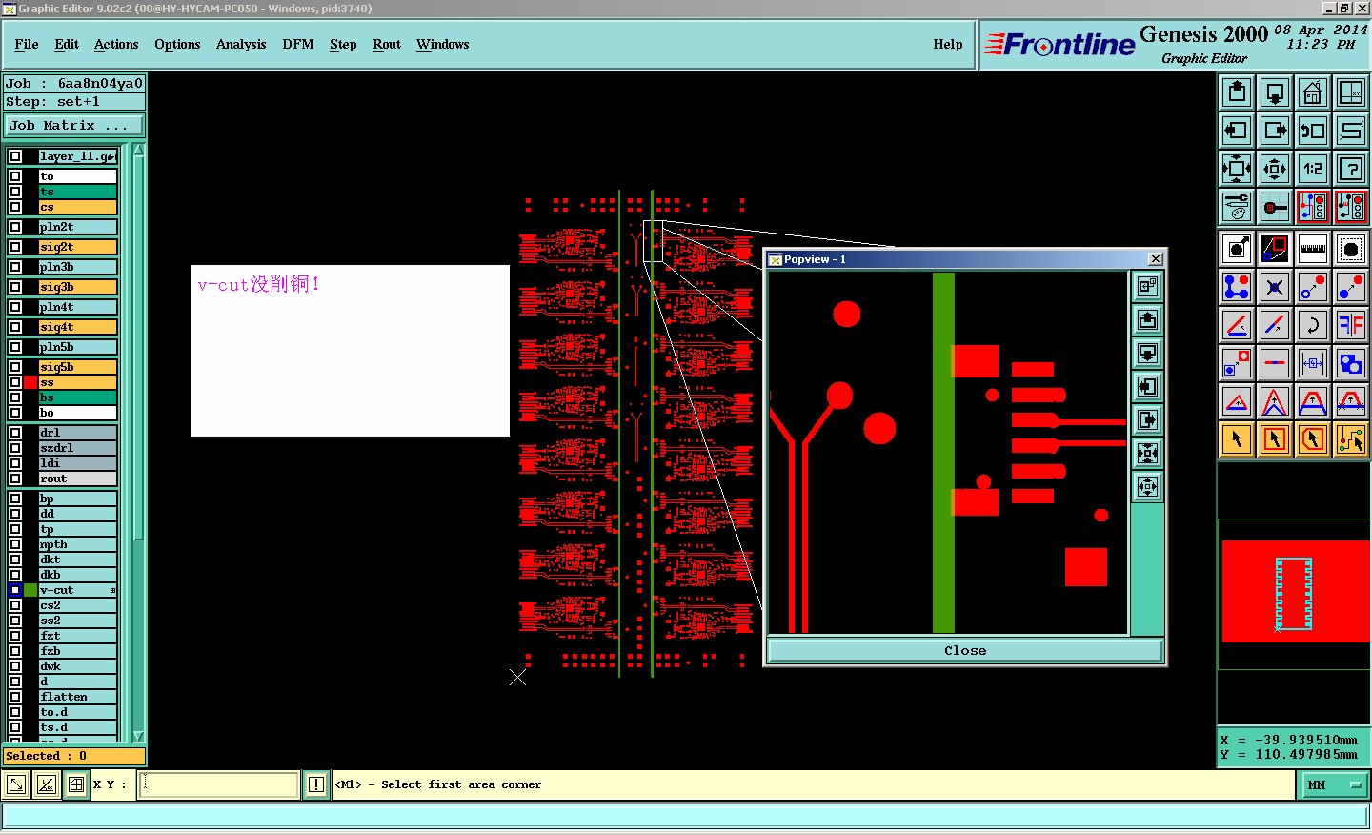The width and height of the screenshot is (1372, 835).
Task: Select the mpth layer name
Action: (78, 544)
